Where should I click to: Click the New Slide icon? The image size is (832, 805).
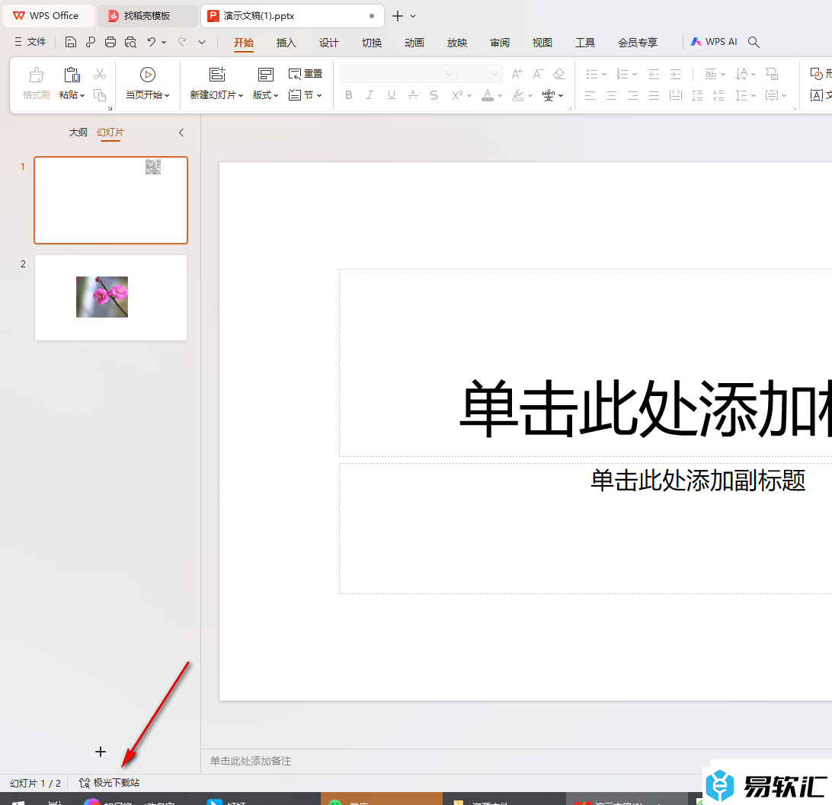pyautogui.click(x=217, y=74)
